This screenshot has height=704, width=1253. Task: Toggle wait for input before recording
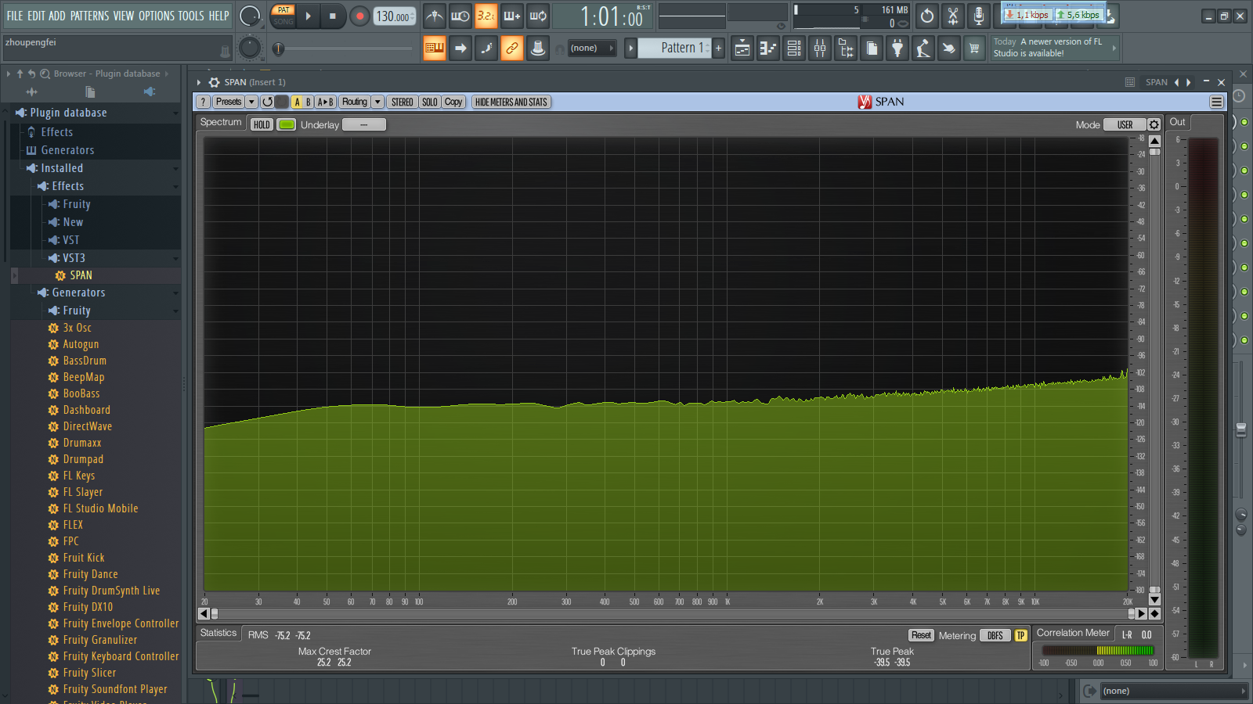(x=460, y=16)
